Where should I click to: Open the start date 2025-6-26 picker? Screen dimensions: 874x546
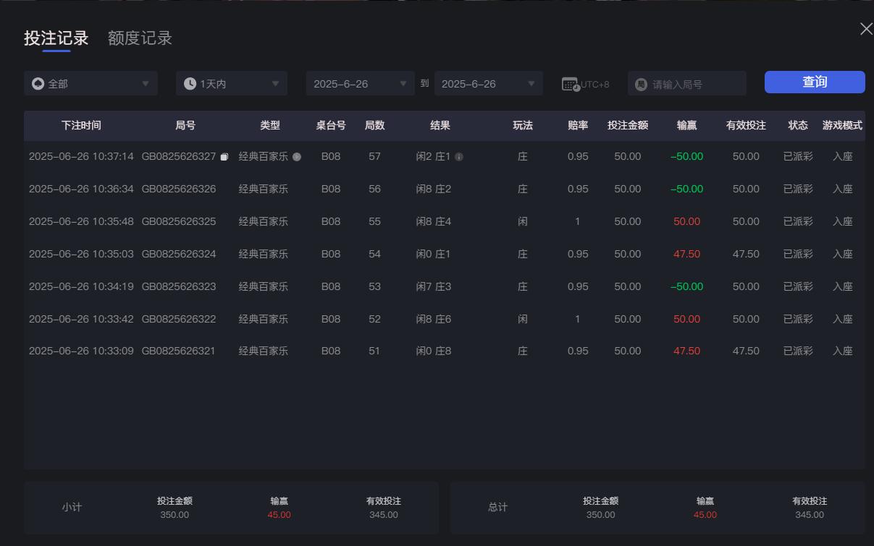click(359, 83)
